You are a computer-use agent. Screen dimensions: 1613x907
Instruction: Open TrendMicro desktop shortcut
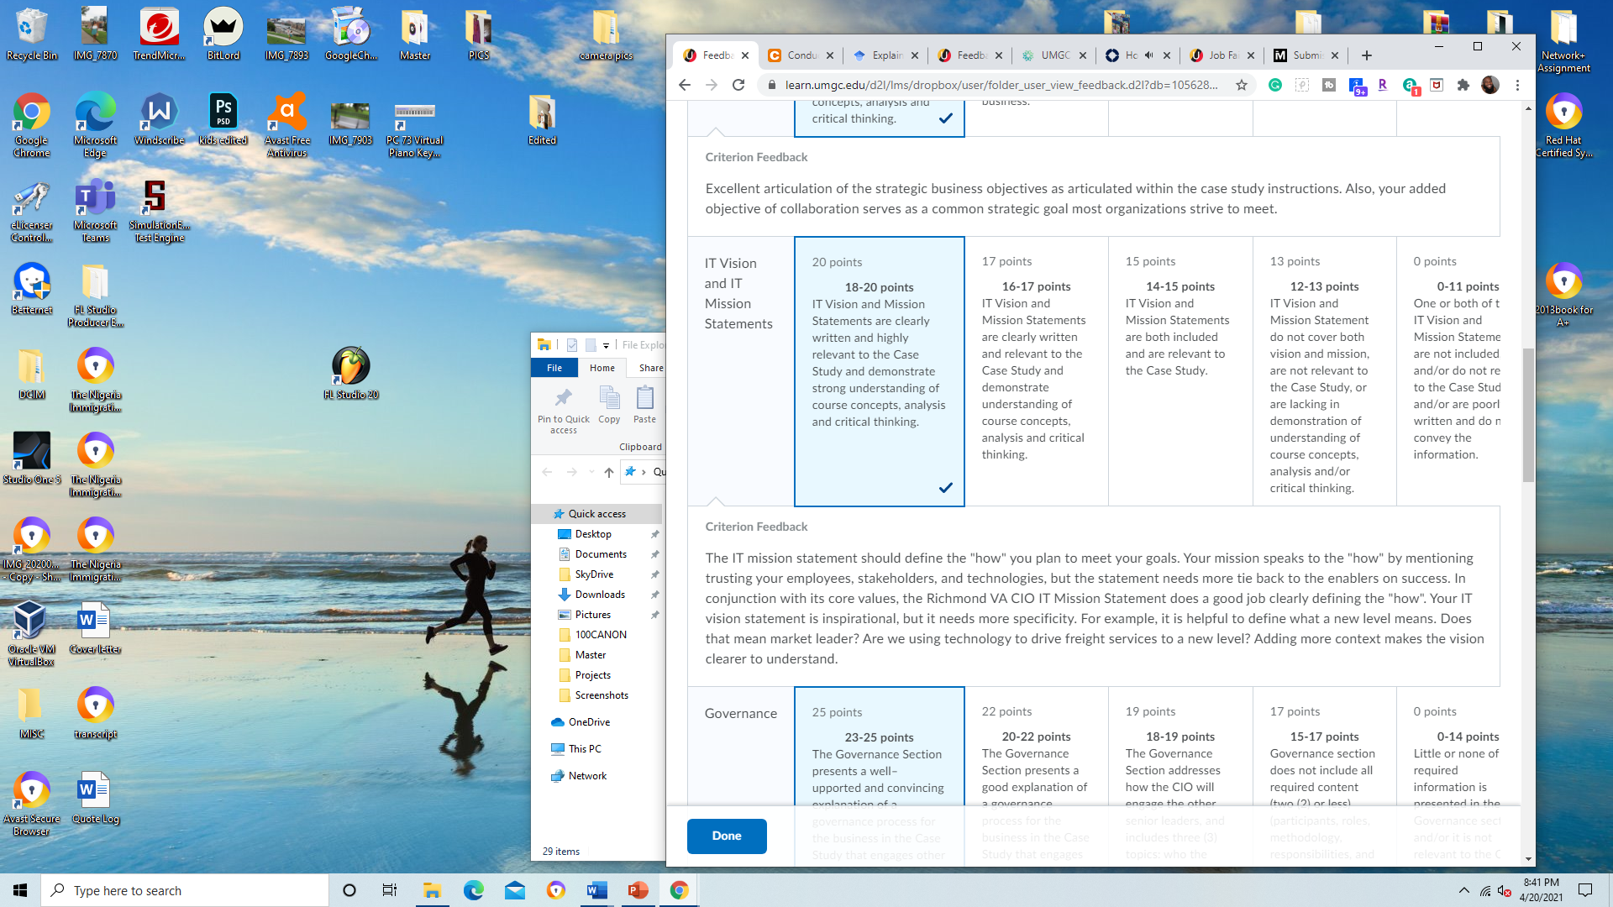coord(159,34)
